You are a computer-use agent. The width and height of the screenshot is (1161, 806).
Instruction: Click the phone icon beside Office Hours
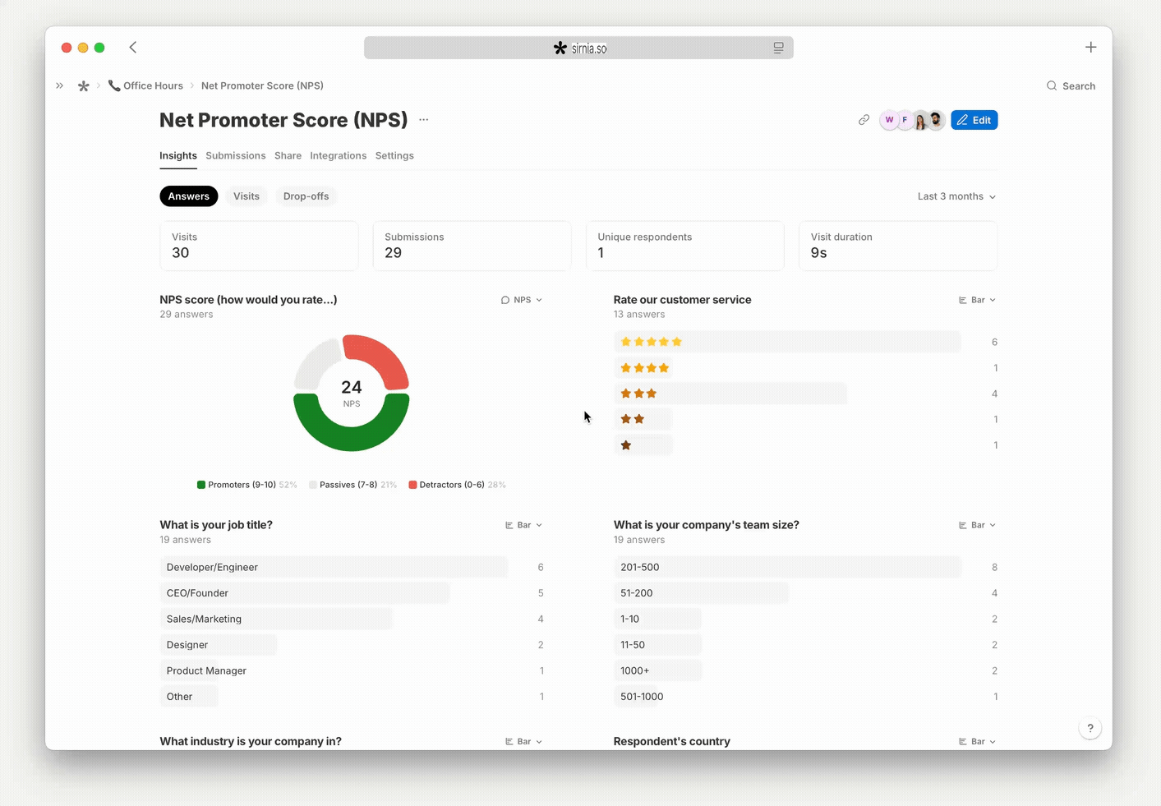tap(114, 85)
